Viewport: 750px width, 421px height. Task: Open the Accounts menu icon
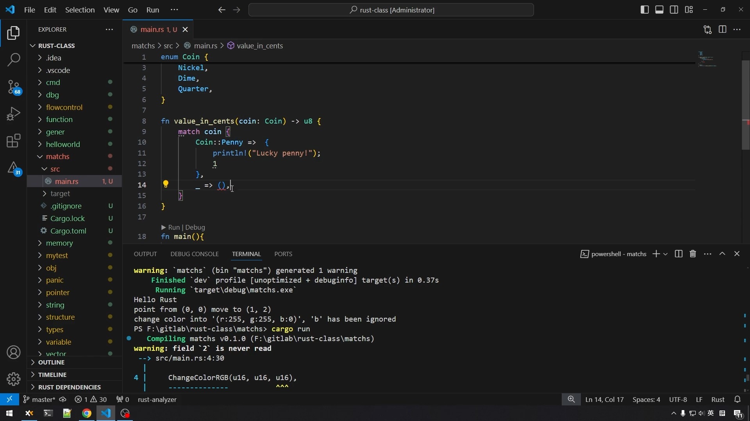pos(14,352)
